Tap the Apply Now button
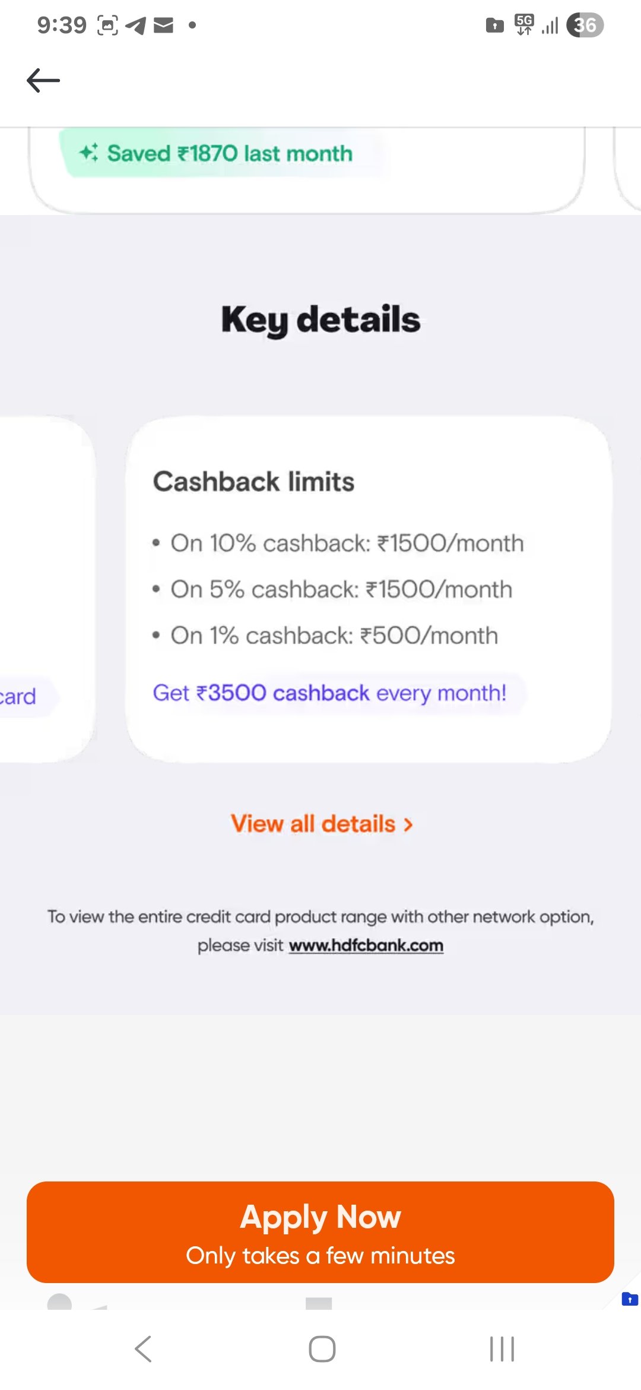The height and width of the screenshot is (1390, 641). 320,1232
